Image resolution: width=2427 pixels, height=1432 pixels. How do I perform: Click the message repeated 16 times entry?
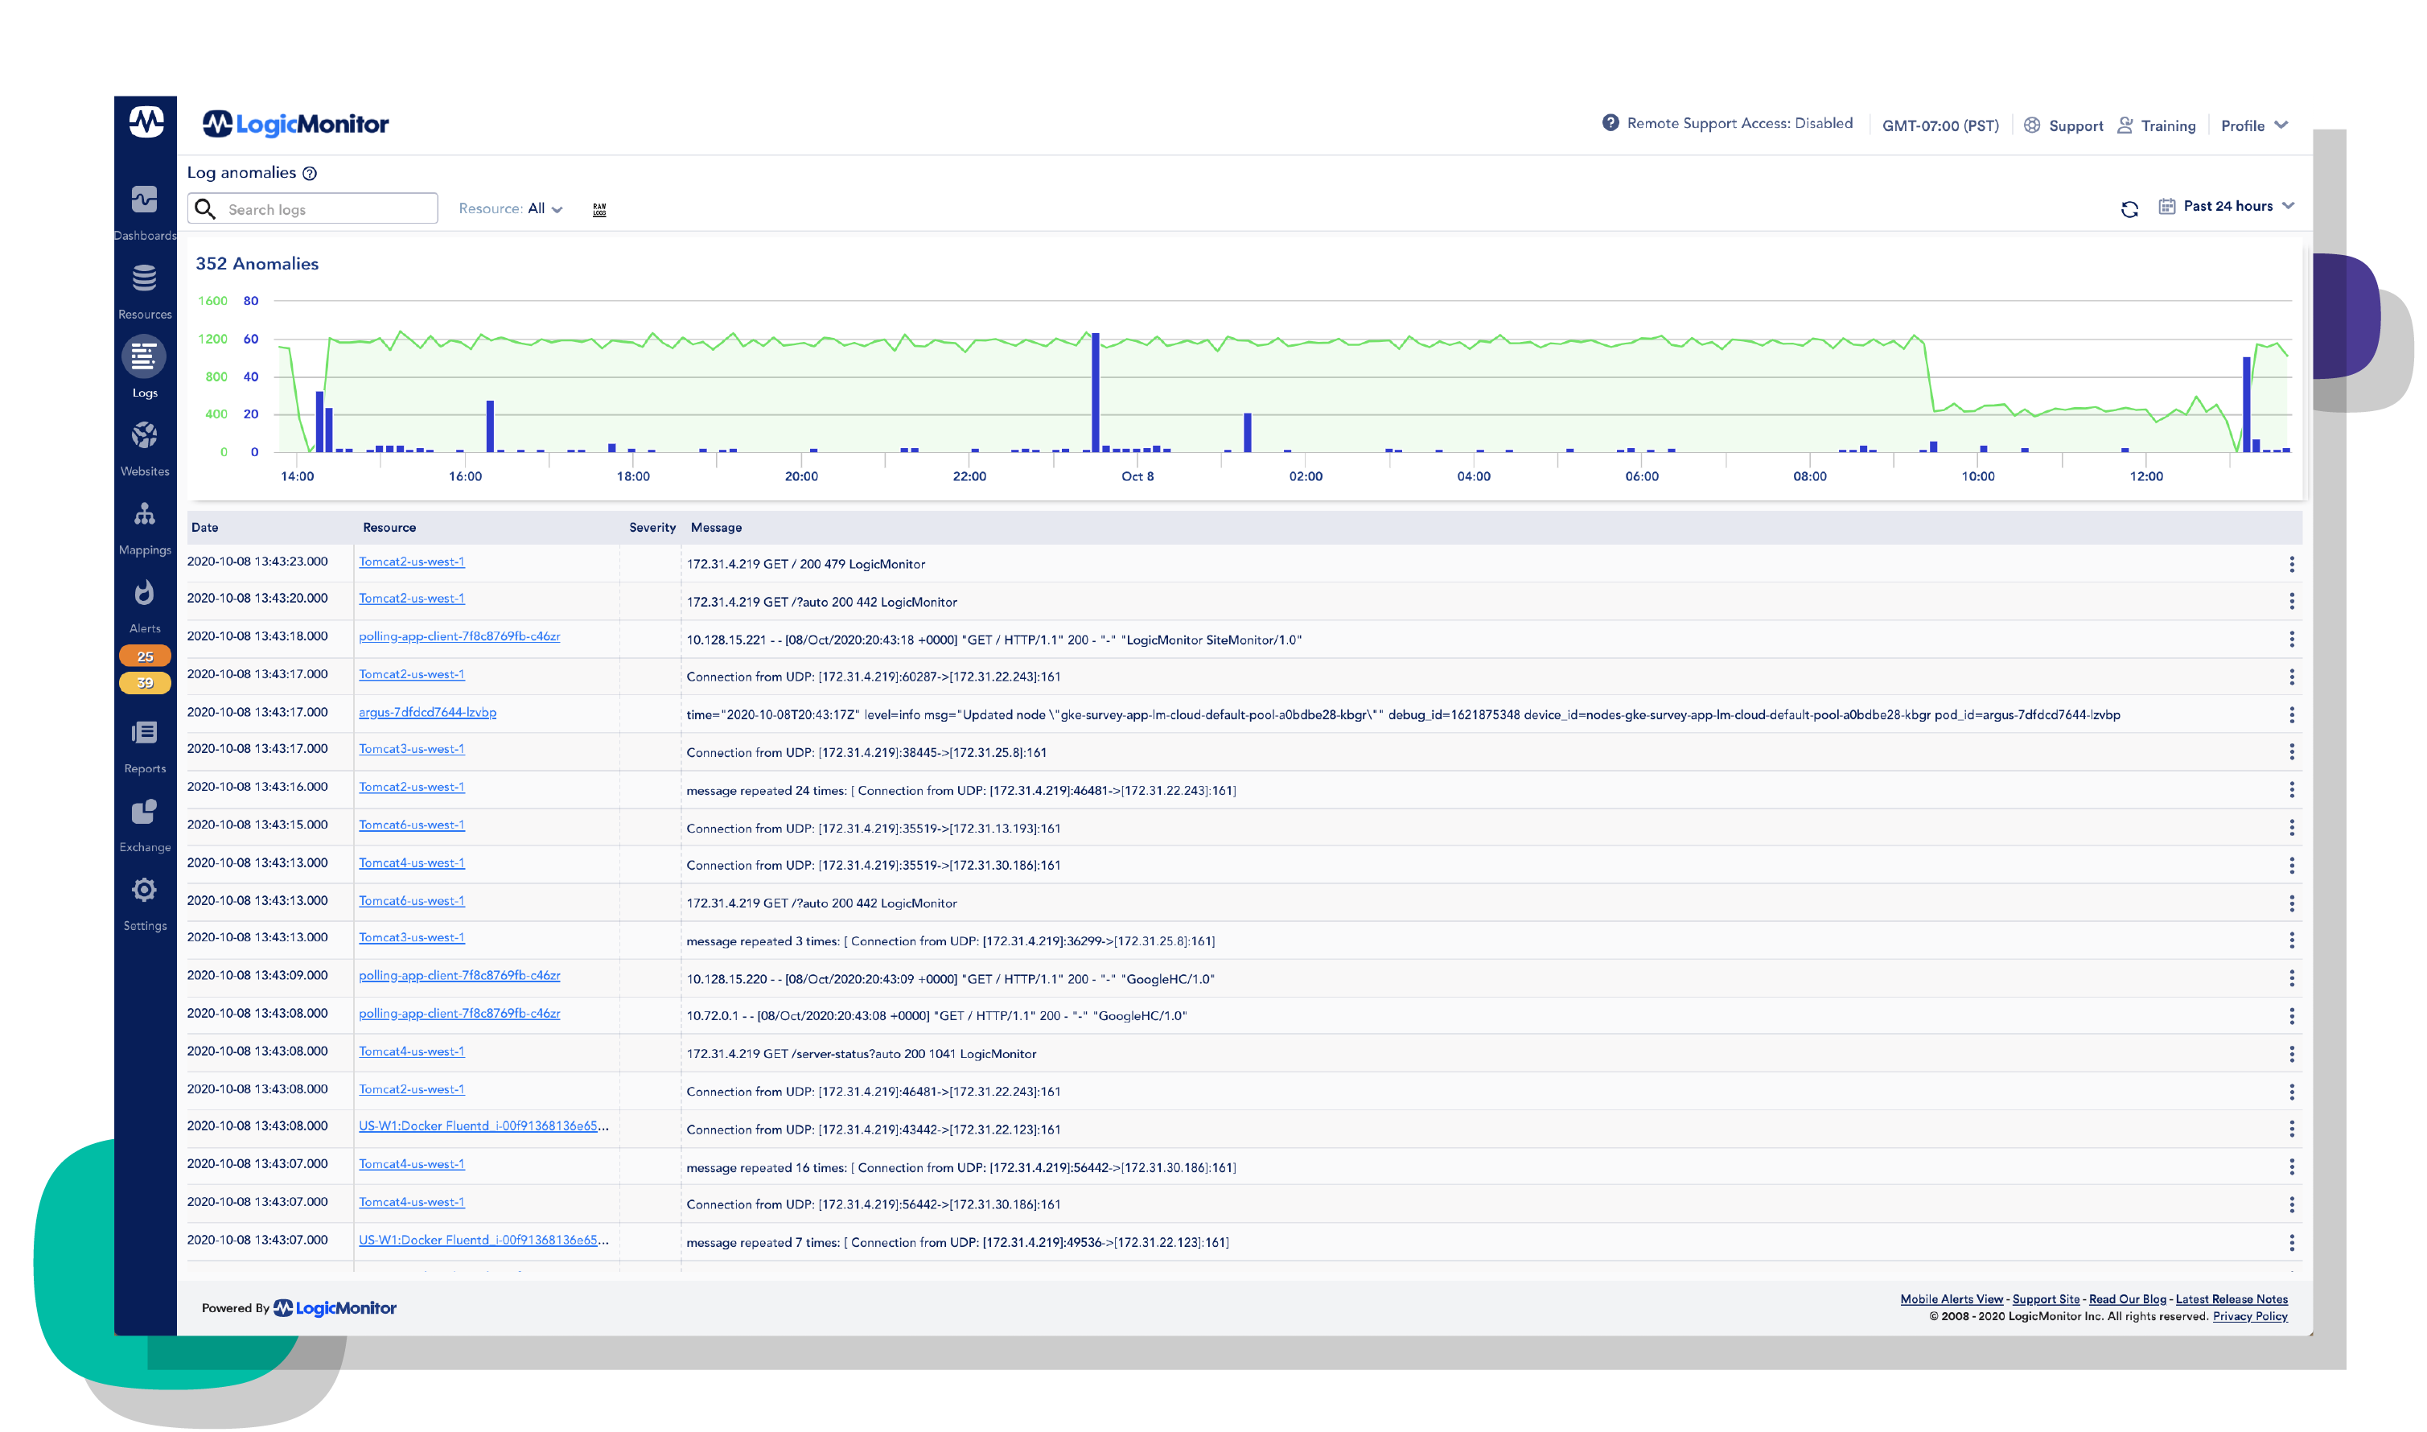coord(961,1167)
